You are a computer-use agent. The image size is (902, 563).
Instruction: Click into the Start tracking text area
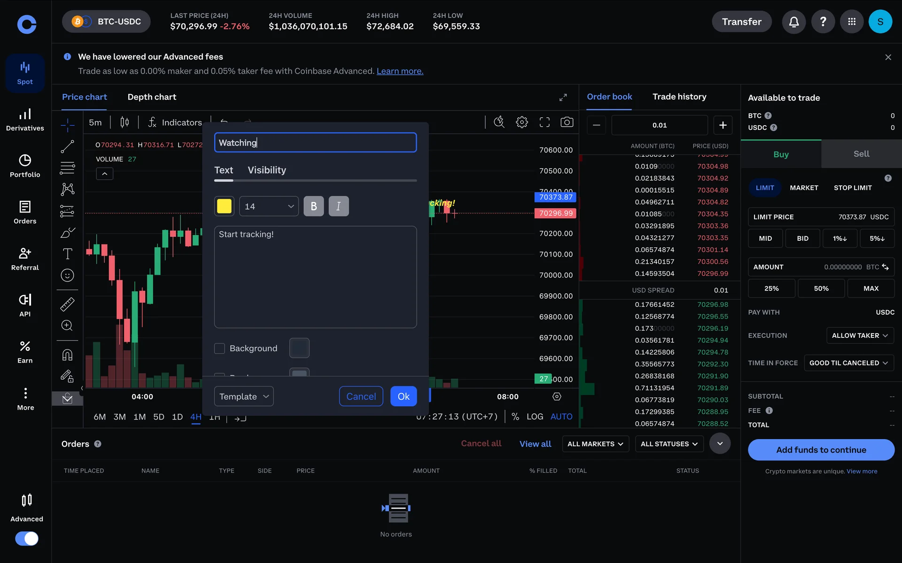pyautogui.click(x=315, y=277)
